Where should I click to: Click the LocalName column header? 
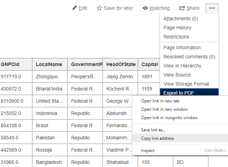point(49,64)
